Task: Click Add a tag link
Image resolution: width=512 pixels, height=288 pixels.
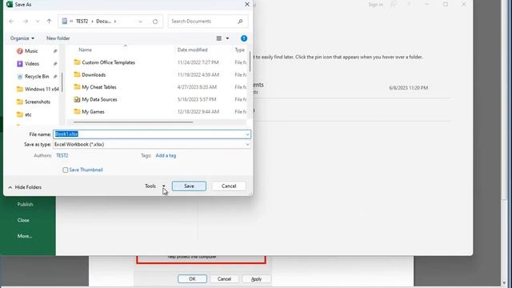Action: [x=166, y=155]
